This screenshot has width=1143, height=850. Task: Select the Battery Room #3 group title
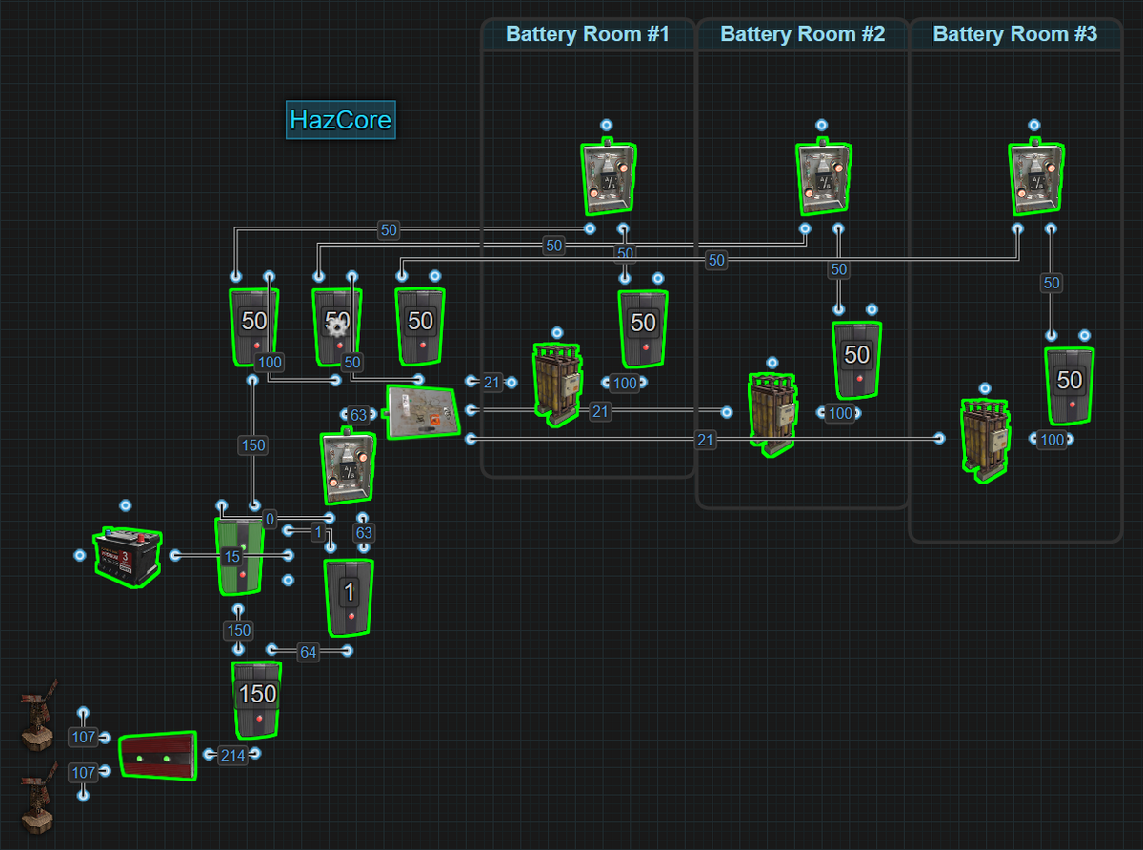(x=1015, y=34)
